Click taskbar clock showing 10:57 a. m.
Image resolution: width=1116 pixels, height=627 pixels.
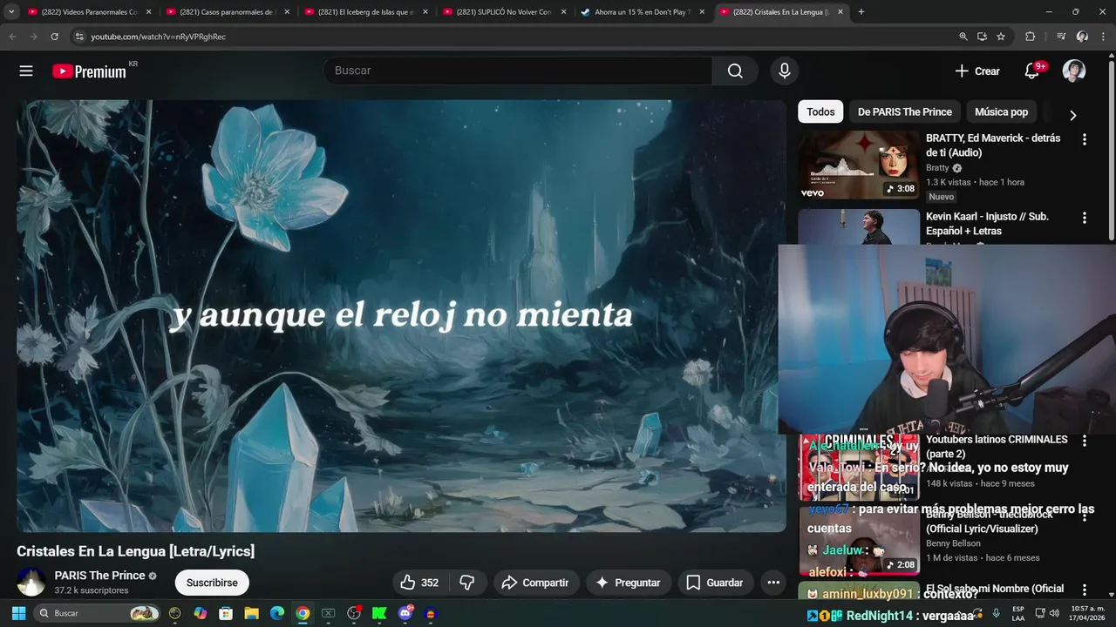pos(1087,613)
